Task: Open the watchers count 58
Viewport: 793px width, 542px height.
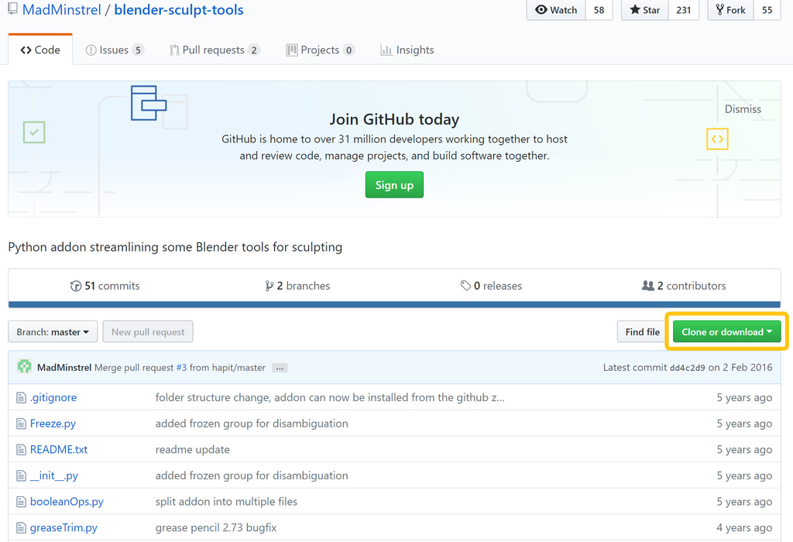Action: pyautogui.click(x=599, y=10)
